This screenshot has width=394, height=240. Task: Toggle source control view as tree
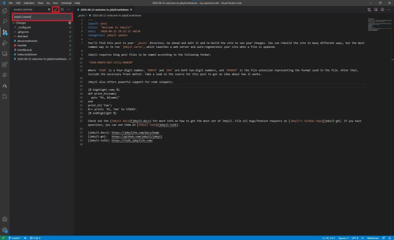click(x=49, y=9)
